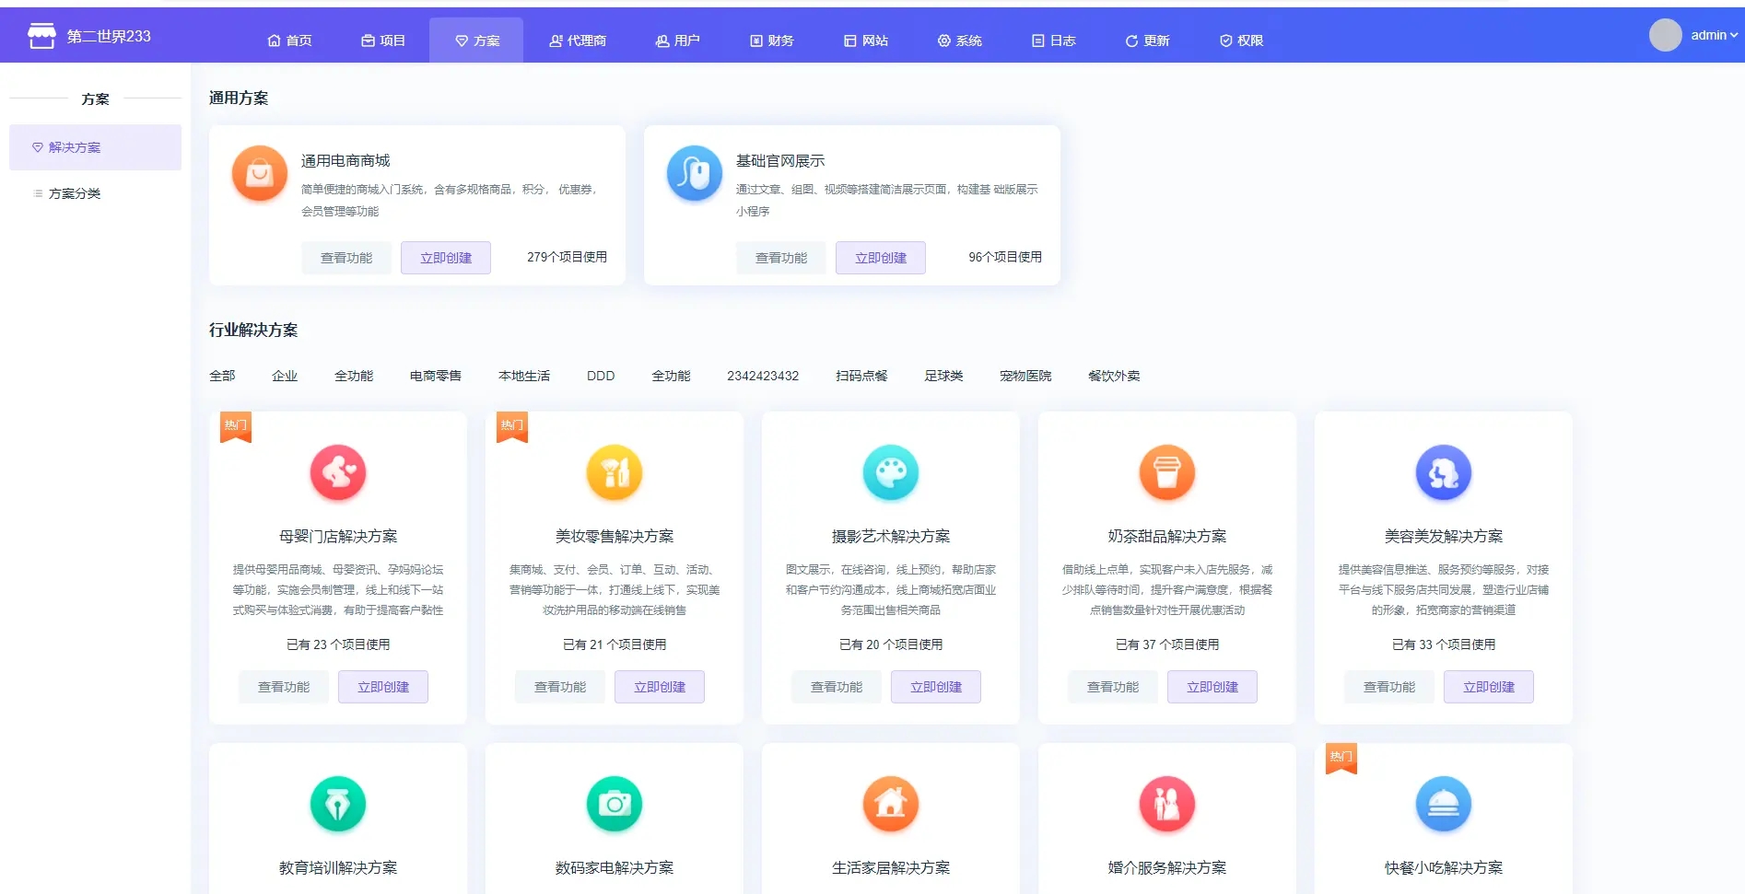Select 方案分类 in the sidebar
Image resolution: width=1745 pixels, height=894 pixels.
pyautogui.click(x=75, y=193)
